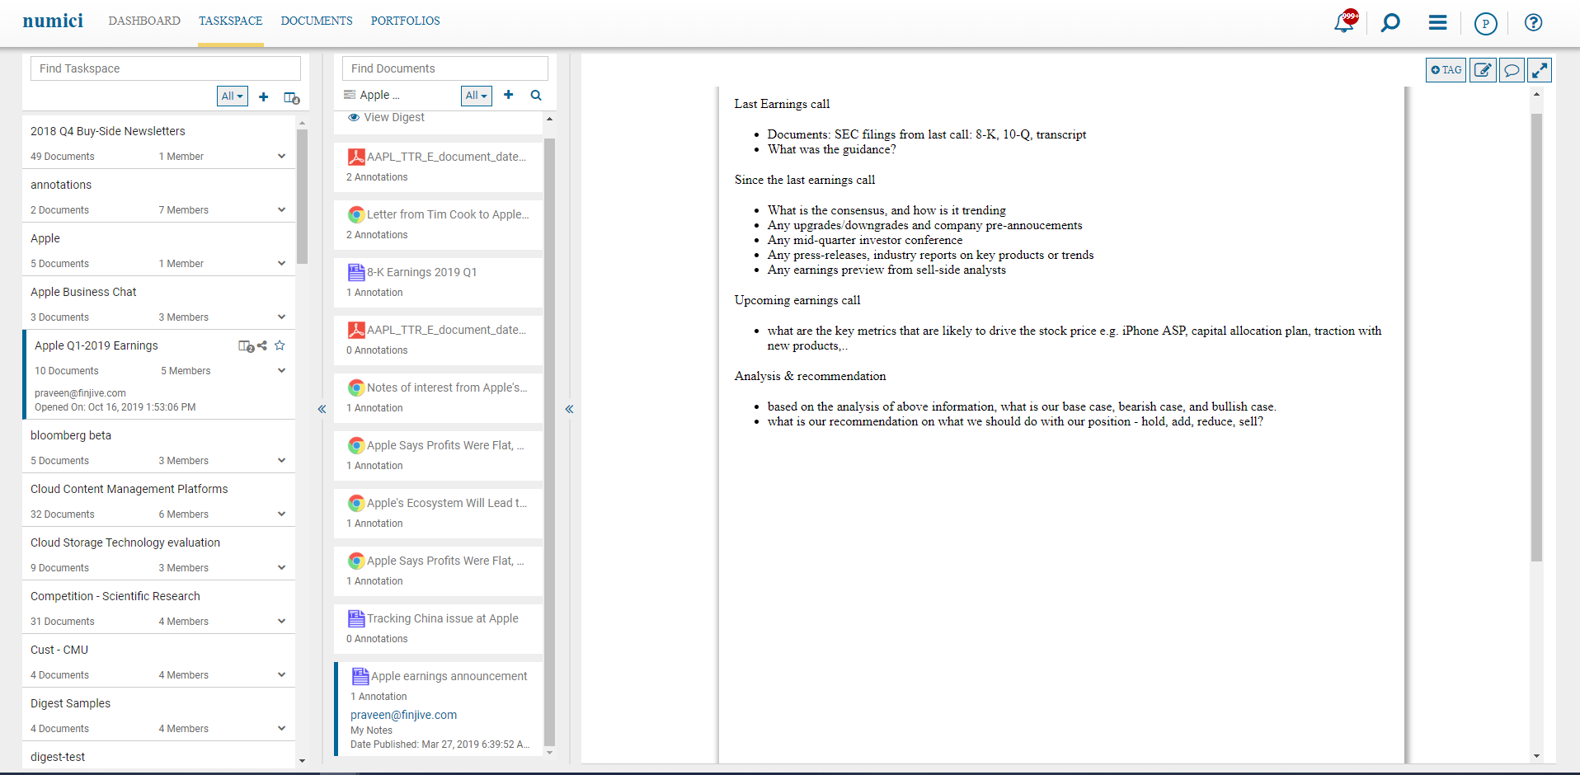Switch to the PORTFOLIOS tab
Screen dimensions: 1580x775
click(x=405, y=21)
